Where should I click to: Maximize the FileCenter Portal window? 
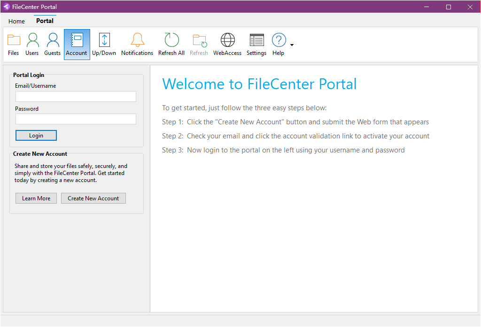click(x=449, y=7)
